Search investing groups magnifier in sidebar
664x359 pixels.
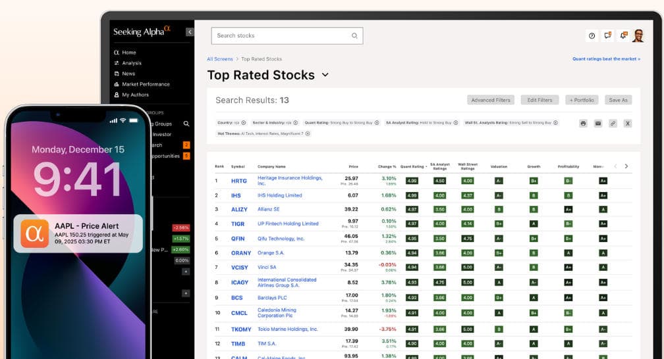tap(186, 124)
